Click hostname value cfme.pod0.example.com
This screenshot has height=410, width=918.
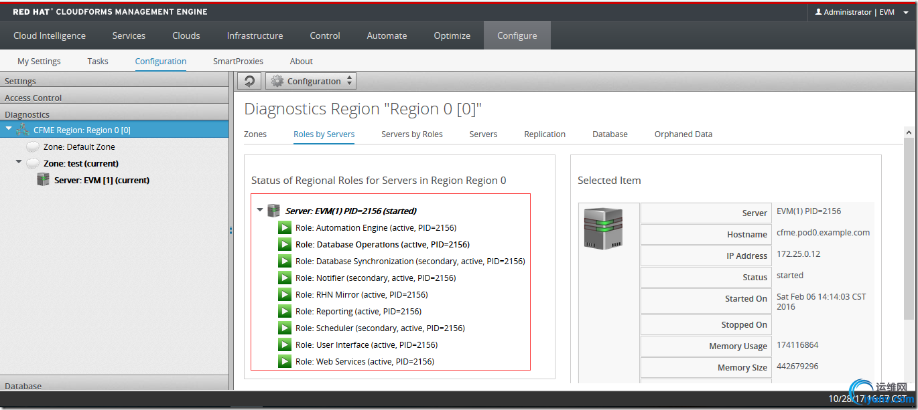pyautogui.click(x=823, y=233)
